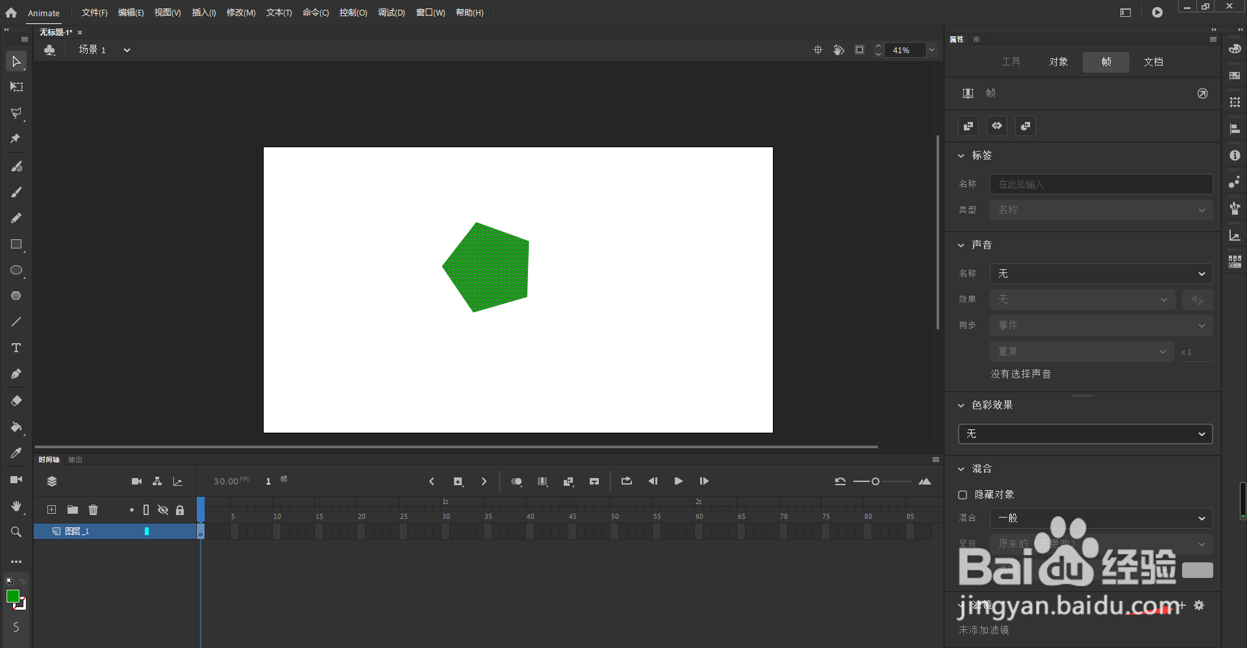Viewport: 1247px width, 648px height.
Task: Open the 色彩效果 style dropdown
Action: click(1085, 434)
